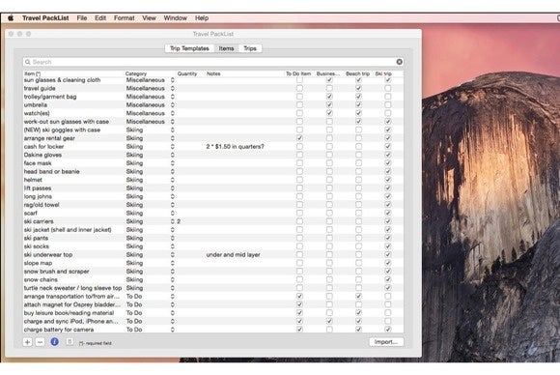Select the row 'long johns'
560x375 pixels.
click(213, 196)
